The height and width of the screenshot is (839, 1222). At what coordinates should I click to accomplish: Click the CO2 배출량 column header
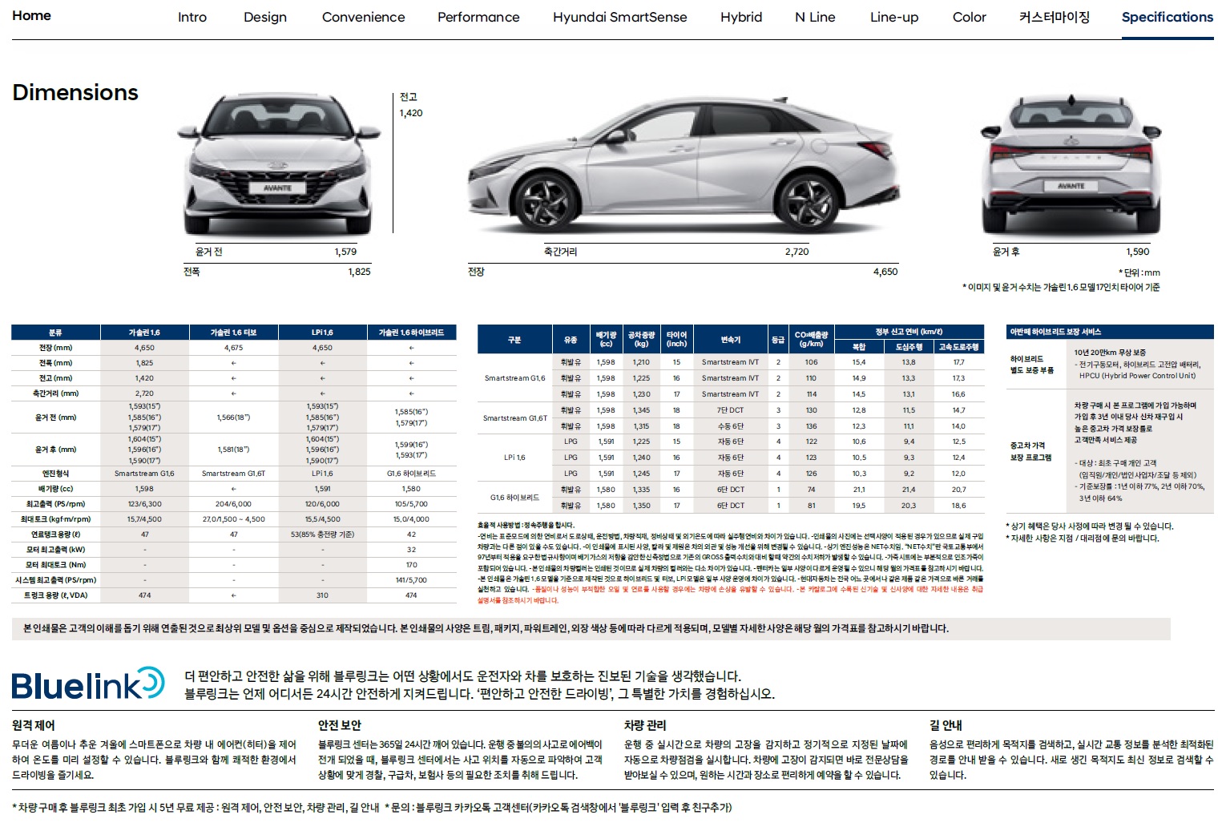tap(811, 340)
